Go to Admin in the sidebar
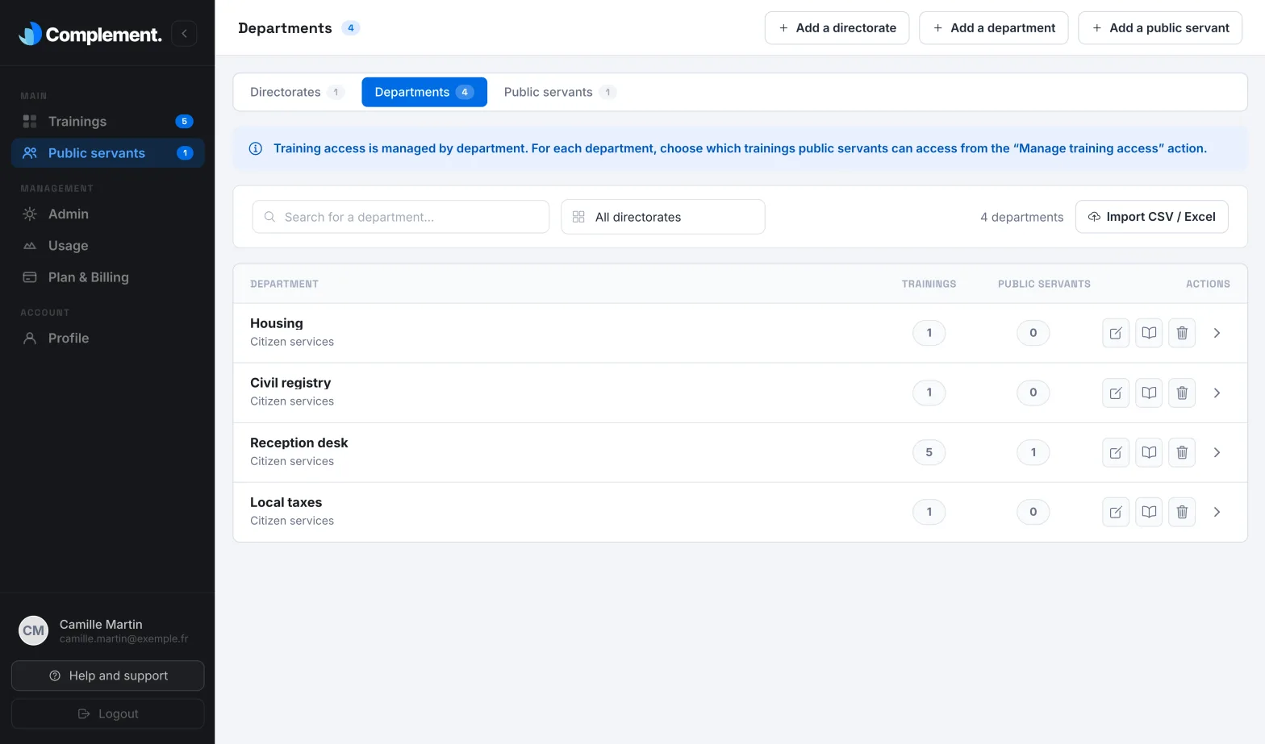This screenshot has width=1265, height=744. click(x=108, y=214)
